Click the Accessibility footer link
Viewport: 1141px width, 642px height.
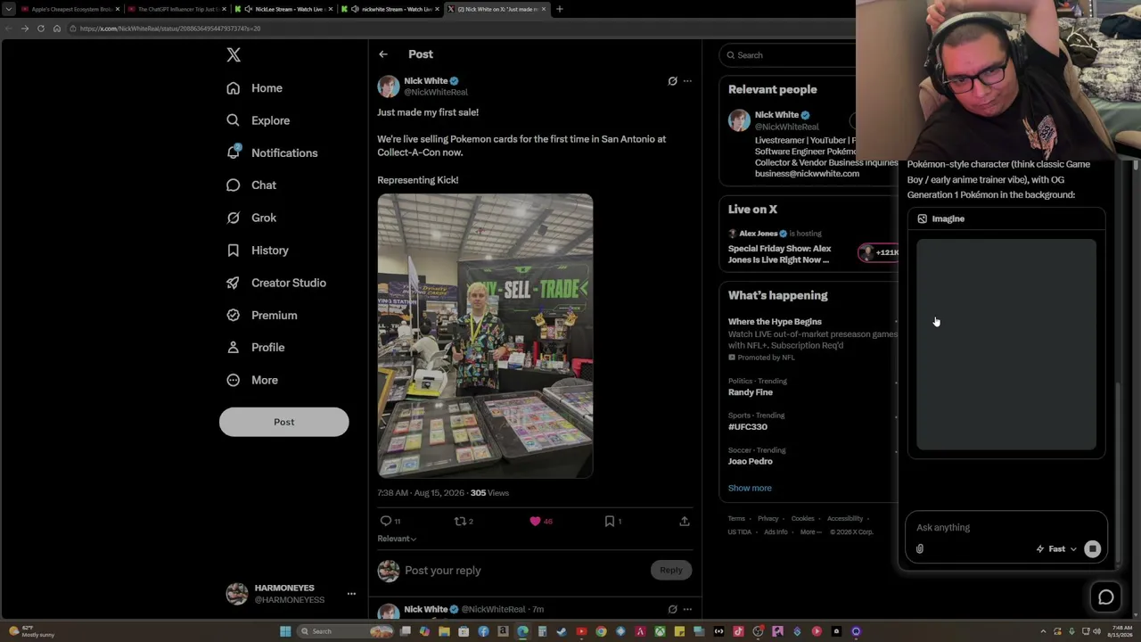(844, 519)
